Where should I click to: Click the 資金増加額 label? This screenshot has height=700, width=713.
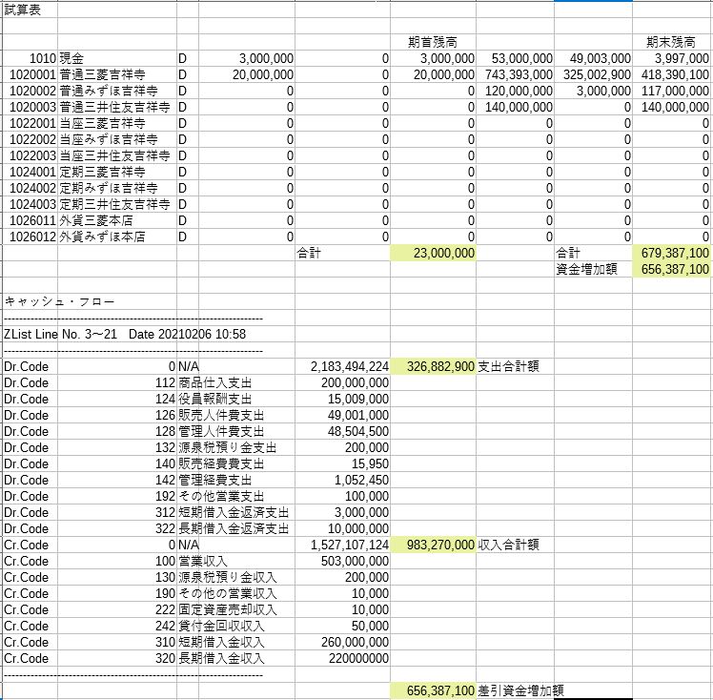pos(586,269)
